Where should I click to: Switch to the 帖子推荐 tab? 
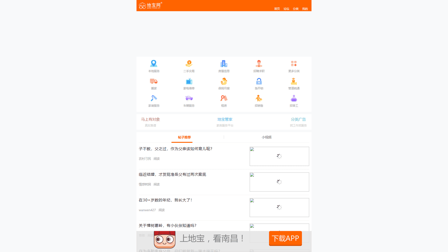[x=184, y=137]
